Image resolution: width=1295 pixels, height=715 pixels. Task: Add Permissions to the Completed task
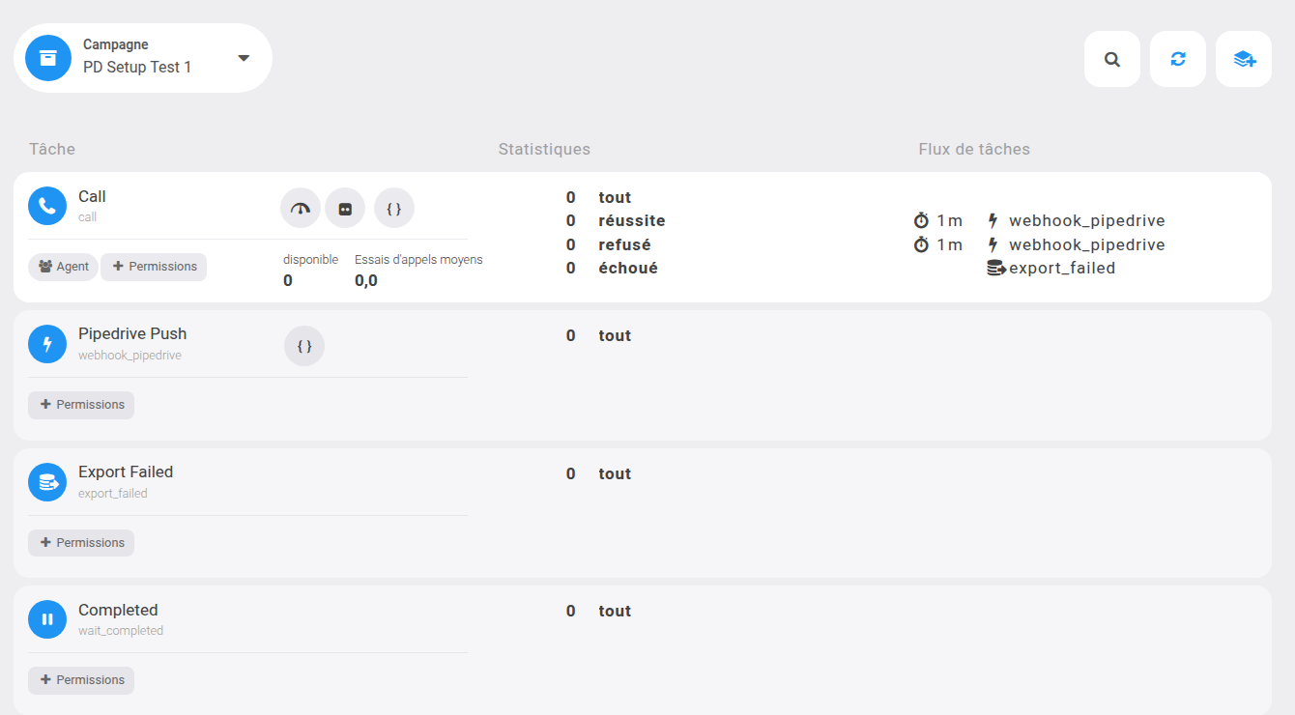tap(81, 680)
